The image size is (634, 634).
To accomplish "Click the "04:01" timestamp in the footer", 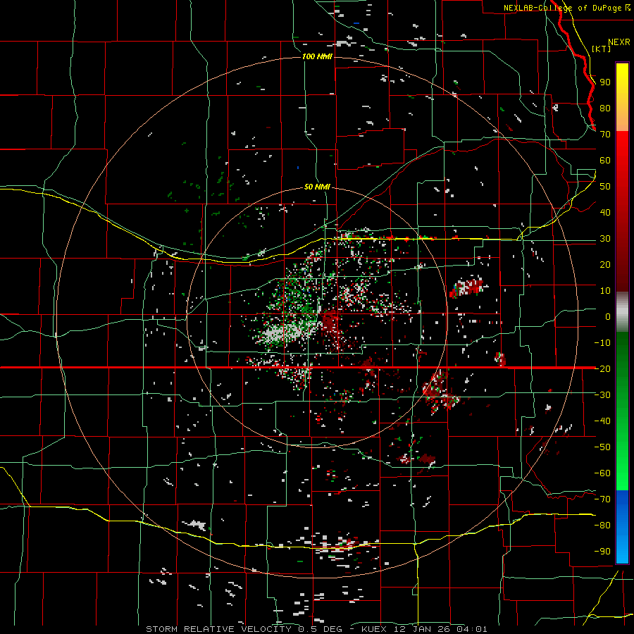I will click(x=472, y=629).
